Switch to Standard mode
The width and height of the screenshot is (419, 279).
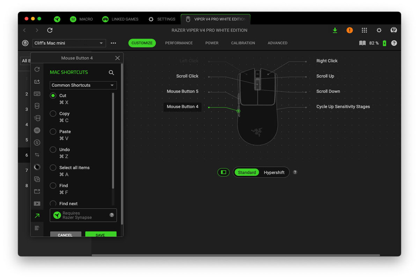coord(247,172)
